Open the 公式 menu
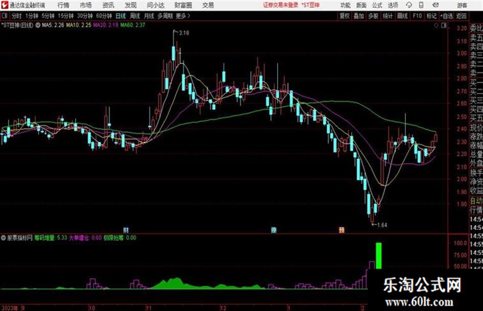The height and width of the screenshot is (311, 483). (x=377, y=5)
